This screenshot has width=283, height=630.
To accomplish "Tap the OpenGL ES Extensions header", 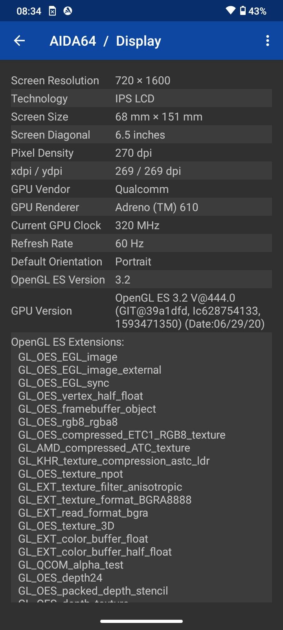I will 68,342.
